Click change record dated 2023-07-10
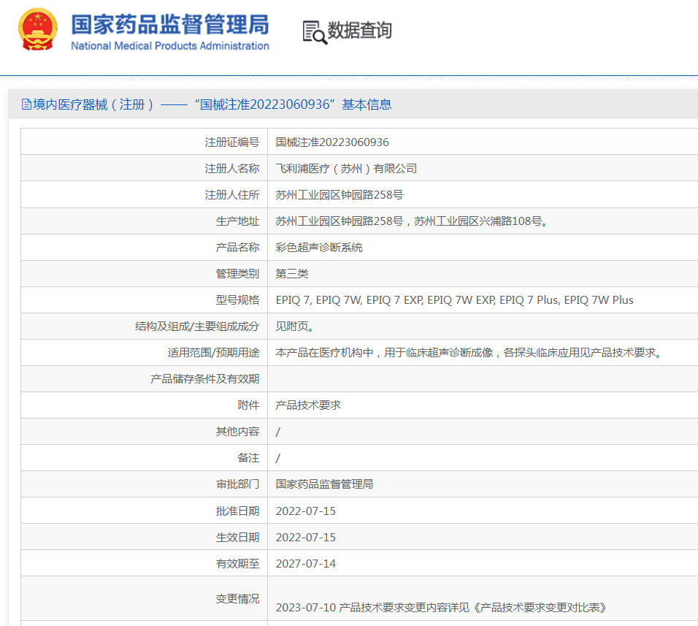Viewport: 698px width, 626px height. (x=441, y=607)
